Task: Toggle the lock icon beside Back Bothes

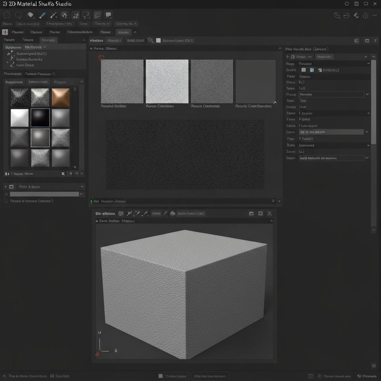Action: pyautogui.click(x=97, y=220)
